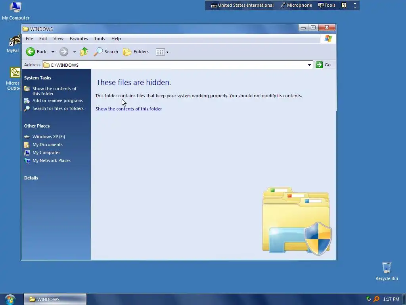The image size is (406, 305).
Task: Click the Windows flag logo in menu bar
Action: pyautogui.click(x=328, y=39)
